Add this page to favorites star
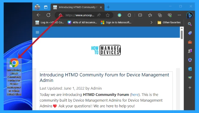The width and height of the screenshot is (199, 113). [108, 15]
